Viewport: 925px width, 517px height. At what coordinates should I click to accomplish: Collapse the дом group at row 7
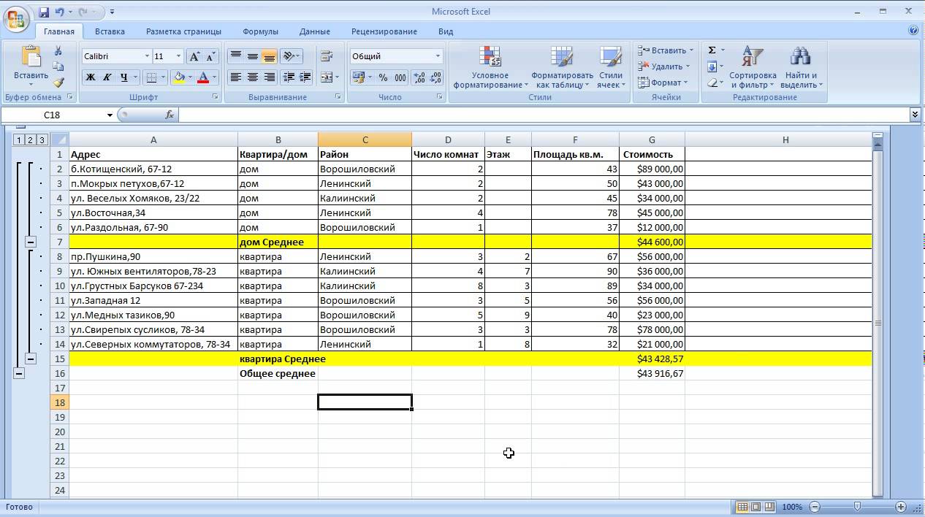(x=31, y=242)
